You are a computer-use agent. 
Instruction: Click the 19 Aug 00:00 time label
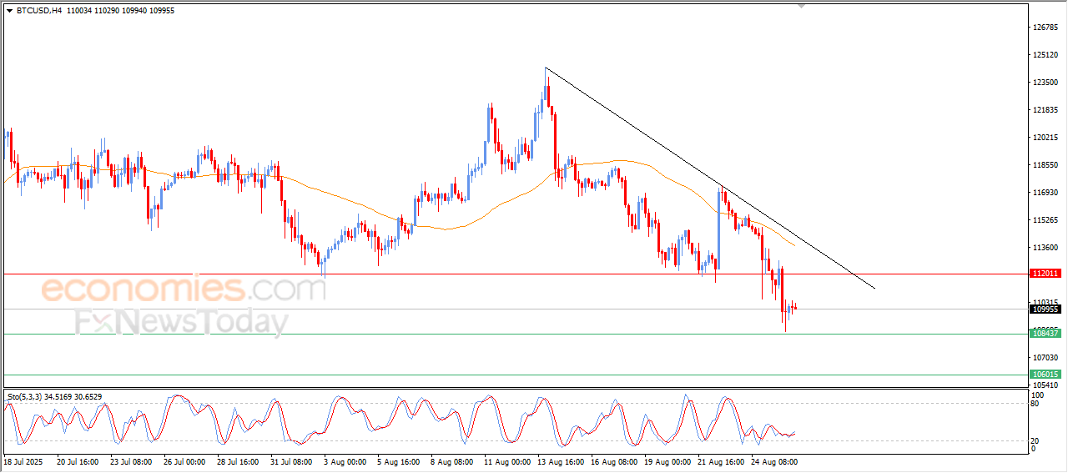point(667,461)
